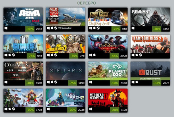Open the Christmas dinosaurs game tile
This screenshot has width=174, height=117.
23,98
